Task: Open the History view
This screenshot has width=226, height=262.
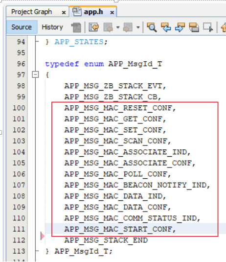Action: coord(52,27)
